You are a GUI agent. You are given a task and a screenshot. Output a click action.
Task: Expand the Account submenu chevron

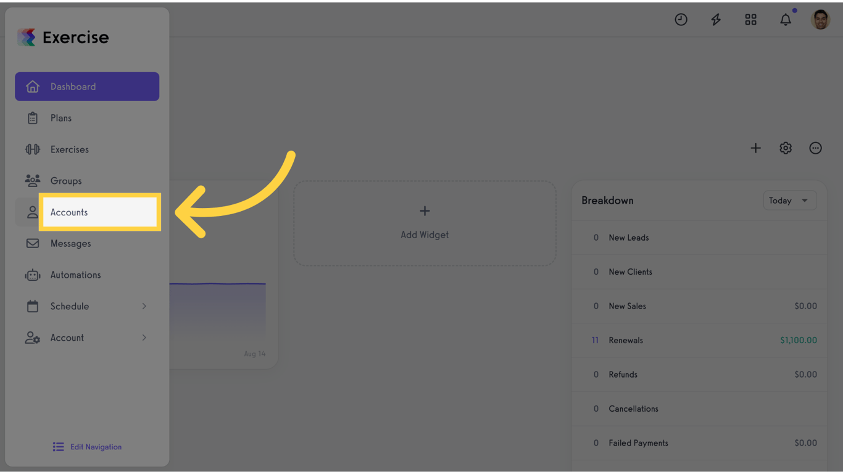click(144, 338)
